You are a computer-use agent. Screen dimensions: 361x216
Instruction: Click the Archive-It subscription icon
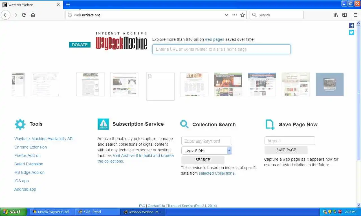103,124
